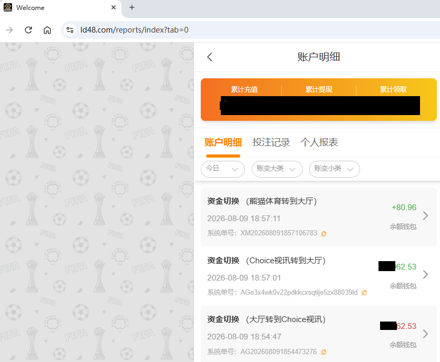Expand the 今日 date filter dropdown
Viewport: 440px width, 362px height.
(223, 169)
